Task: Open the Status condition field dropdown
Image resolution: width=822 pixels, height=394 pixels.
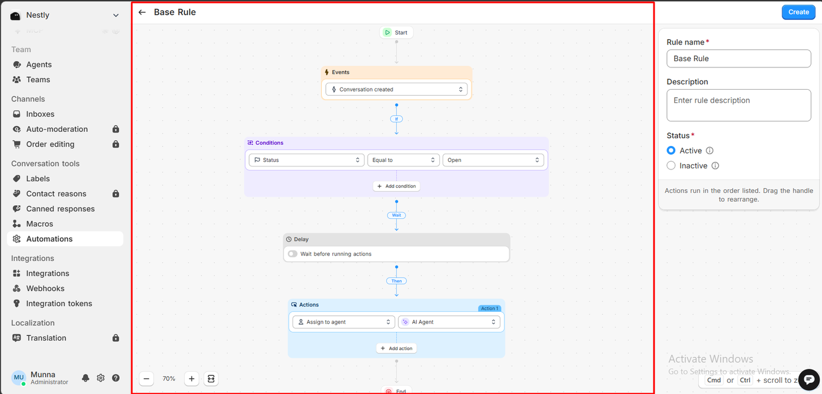Action: 306,160
